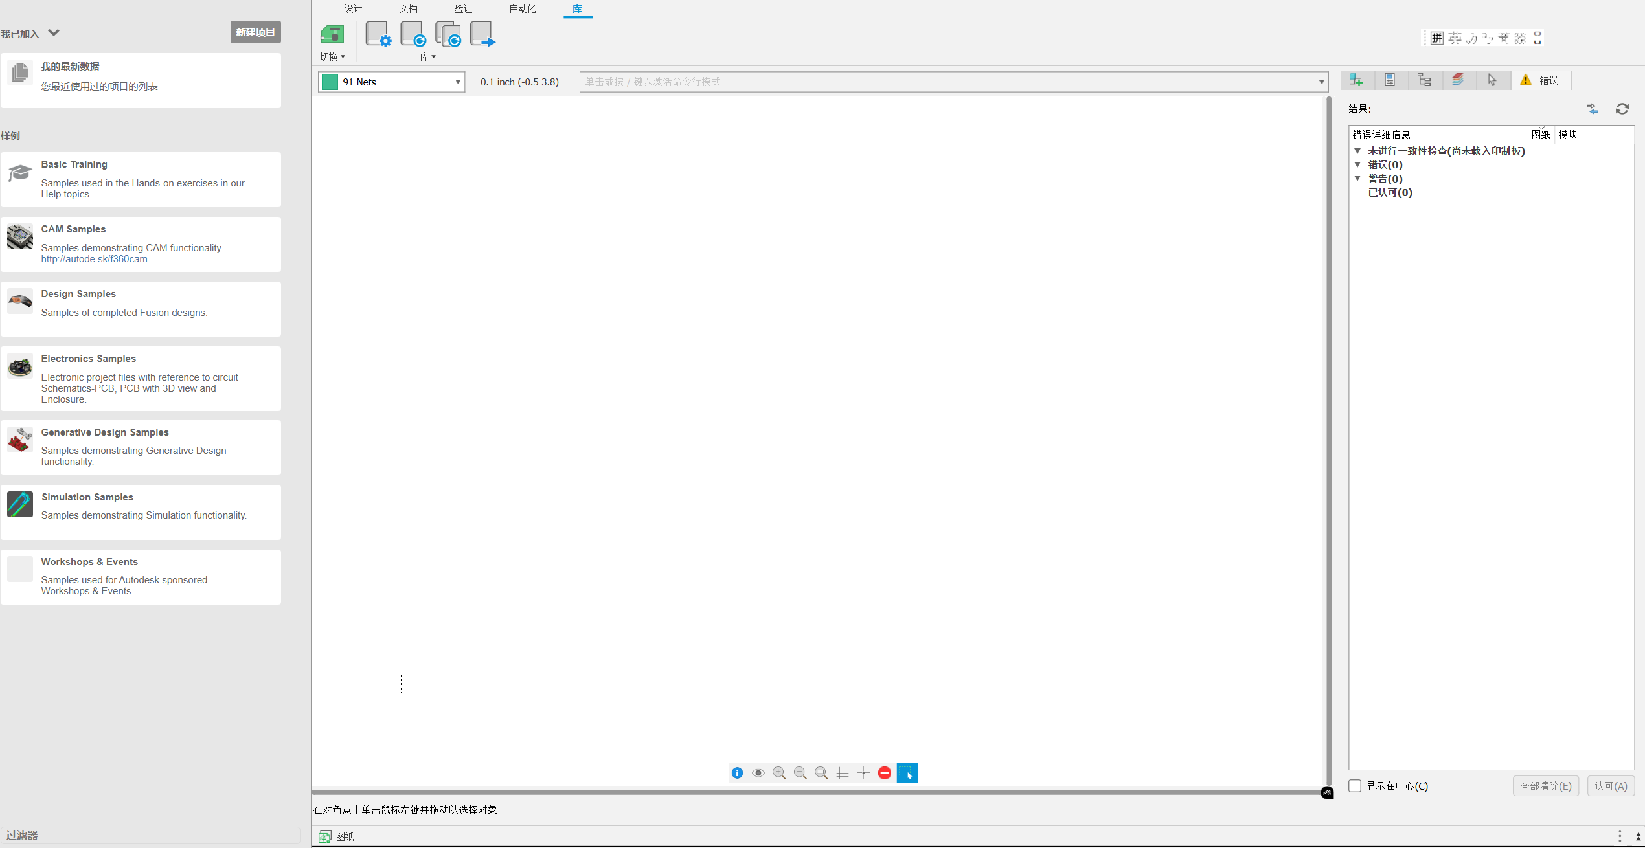Activate the group select tool icon
Viewport: 1645px width, 848px height.
(x=907, y=773)
